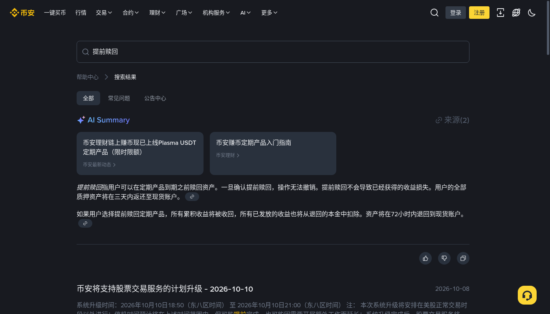Click source link icon after second summary paragraph
The height and width of the screenshot is (314, 550).
click(85, 223)
